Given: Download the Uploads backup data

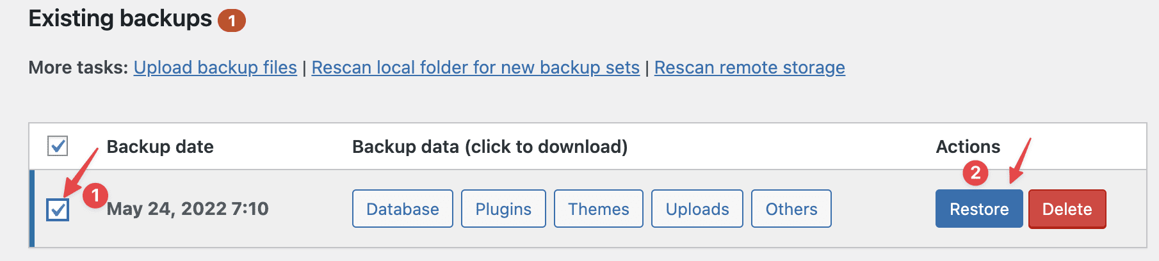Looking at the screenshot, I should 697,209.
